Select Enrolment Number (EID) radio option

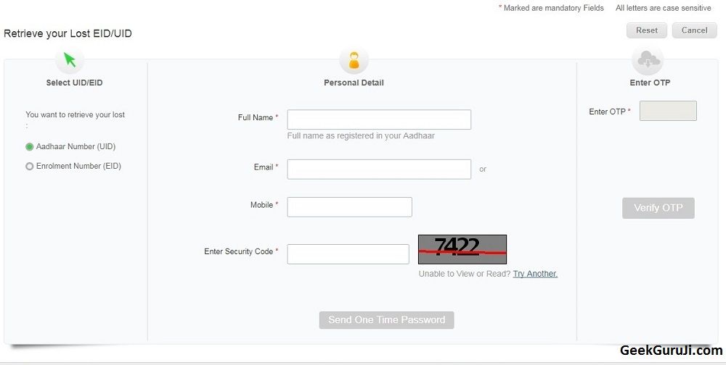coord(30,166)
